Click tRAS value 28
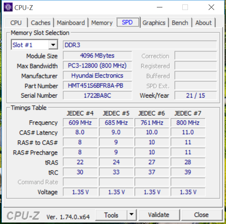 click(188, 162)
